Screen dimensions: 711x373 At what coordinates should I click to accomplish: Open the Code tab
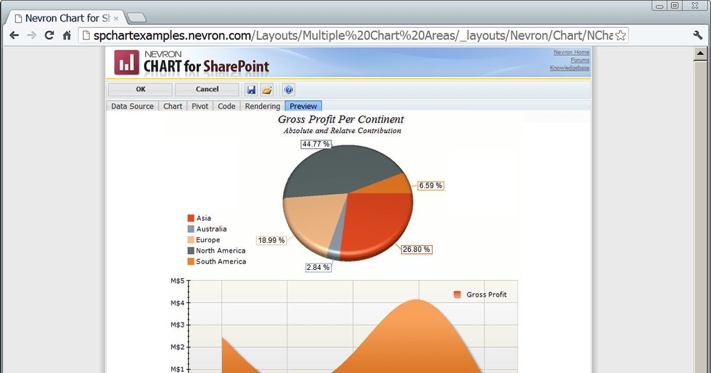(226, 106)
